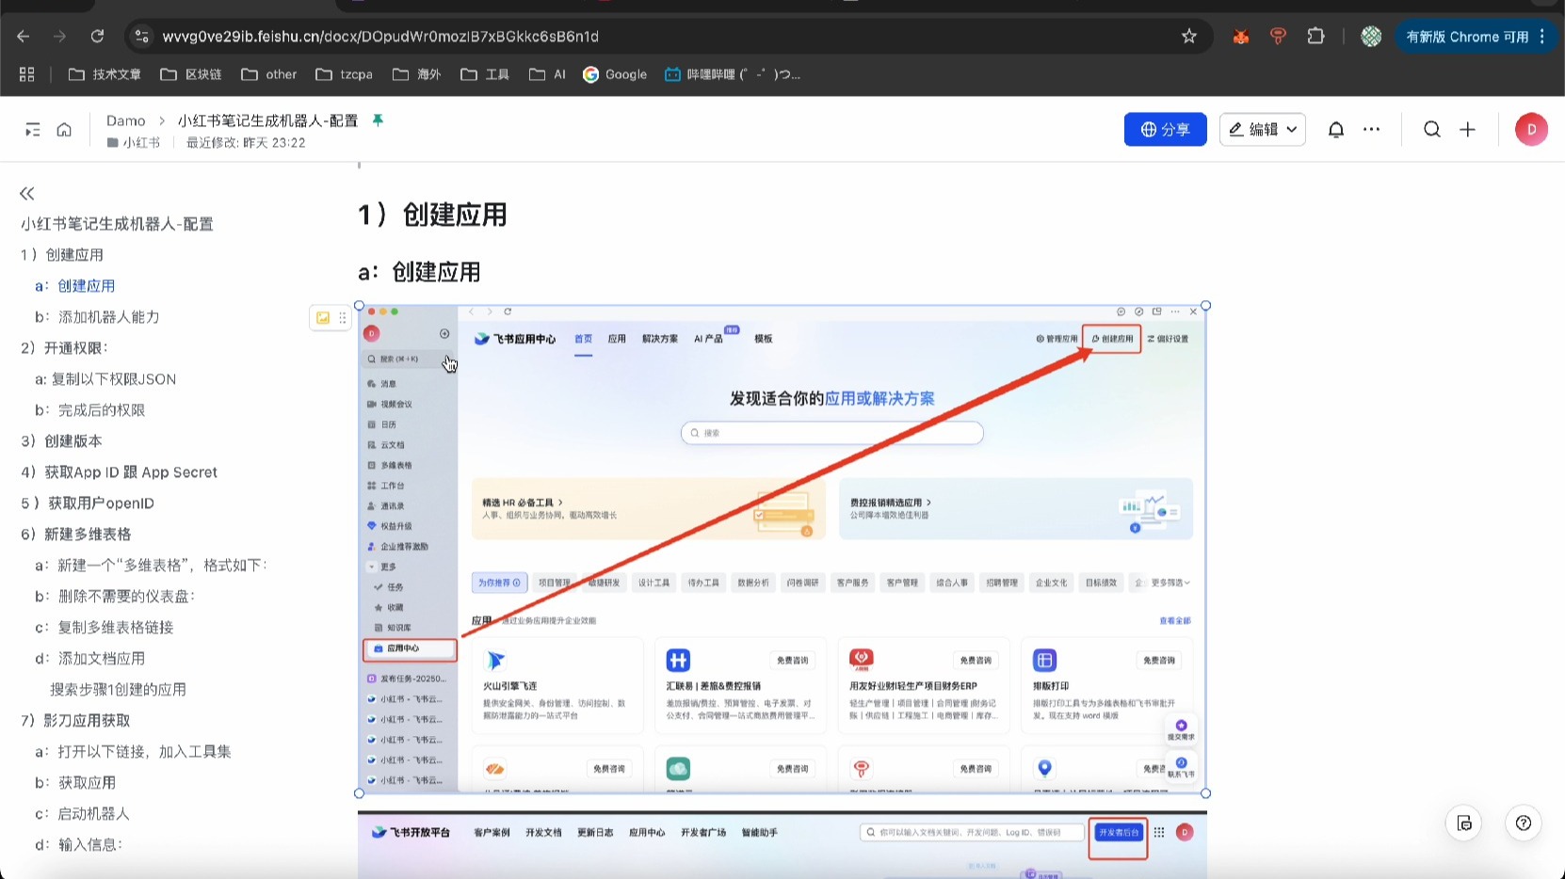Open Chrome's three-dot browser menu

pos(1541,36)
